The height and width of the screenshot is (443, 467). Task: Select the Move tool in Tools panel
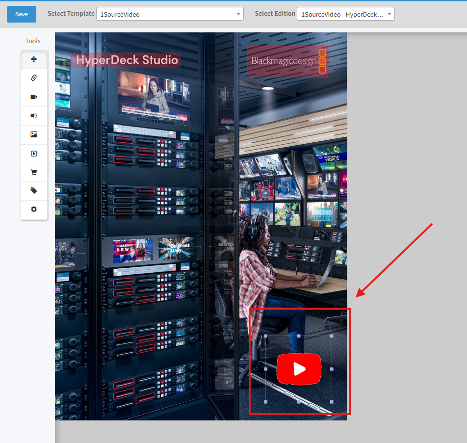point(34,59)
